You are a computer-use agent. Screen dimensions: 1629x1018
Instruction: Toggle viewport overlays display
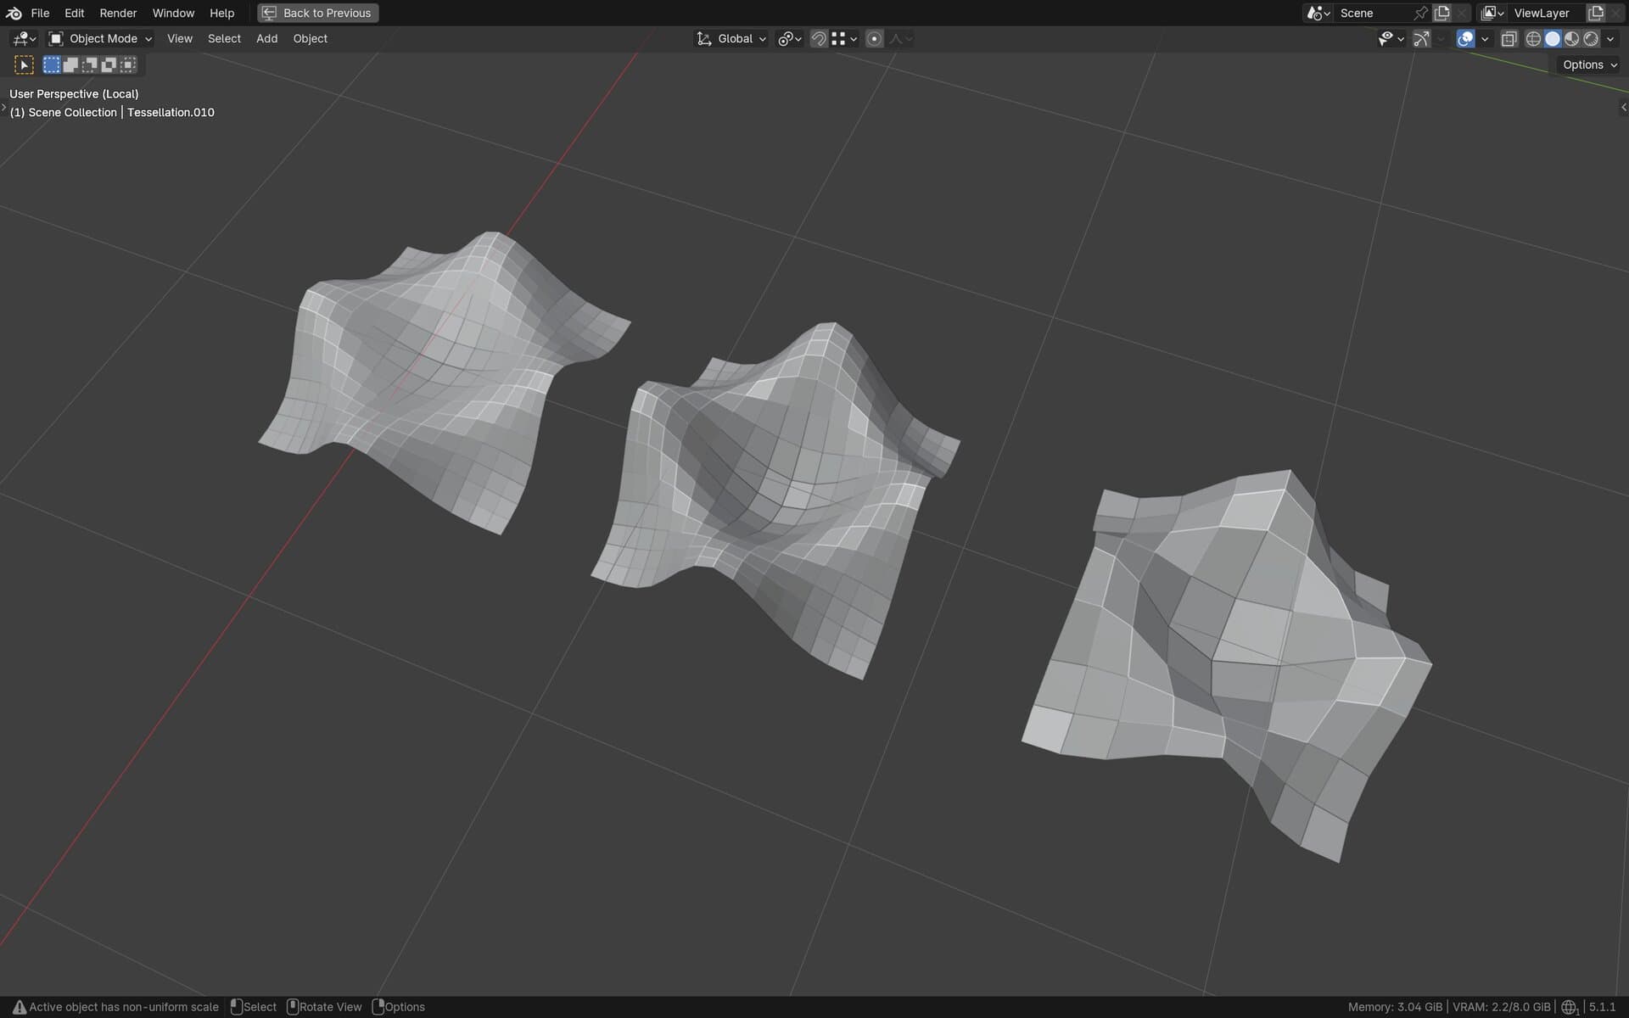[x=1465, y=39]
